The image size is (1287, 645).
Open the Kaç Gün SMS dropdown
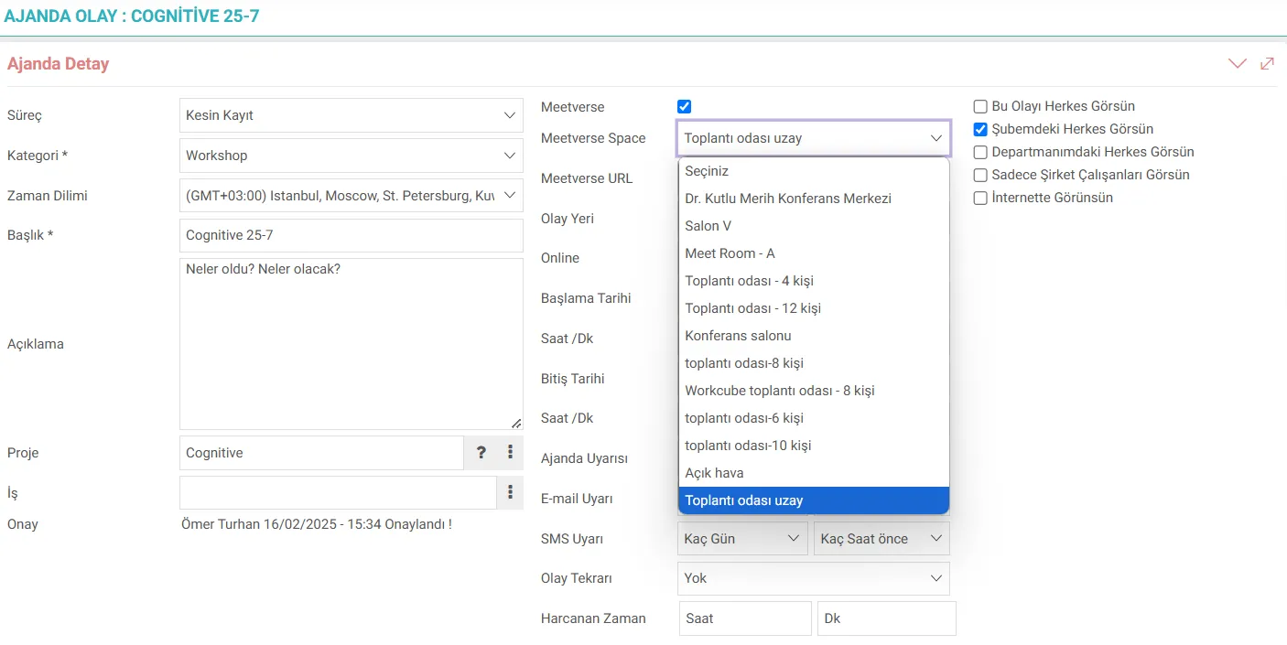pos(742,539)
